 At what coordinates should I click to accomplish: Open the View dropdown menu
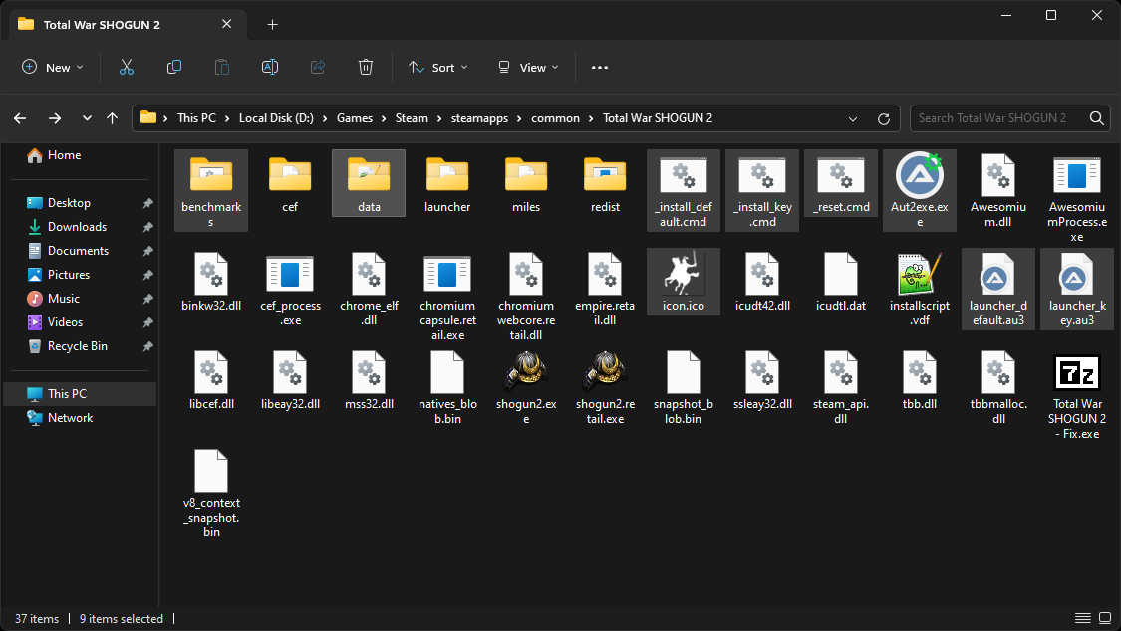[528, 67]
